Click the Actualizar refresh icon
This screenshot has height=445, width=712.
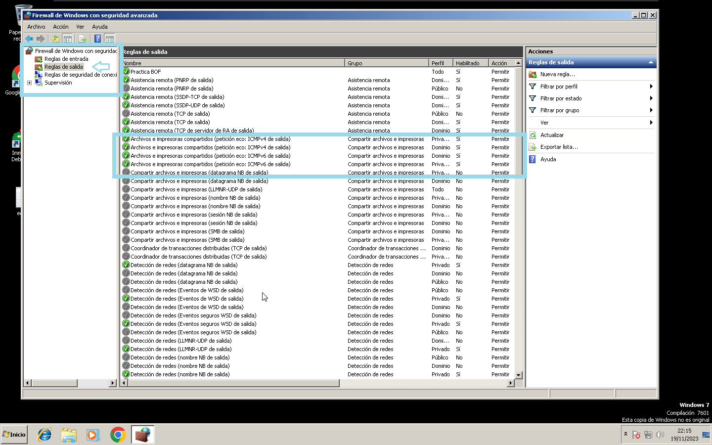click(533, 135)
